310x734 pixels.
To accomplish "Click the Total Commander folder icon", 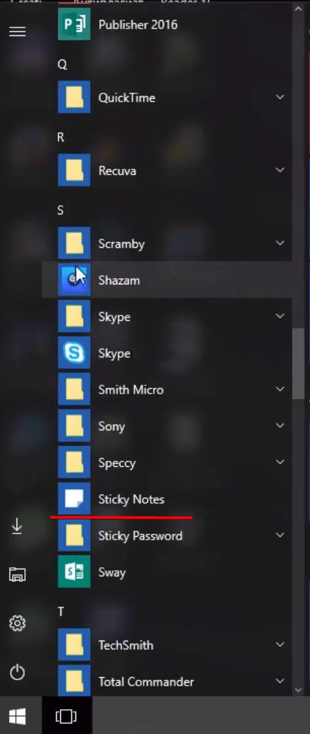I will [x=74, y=681].
